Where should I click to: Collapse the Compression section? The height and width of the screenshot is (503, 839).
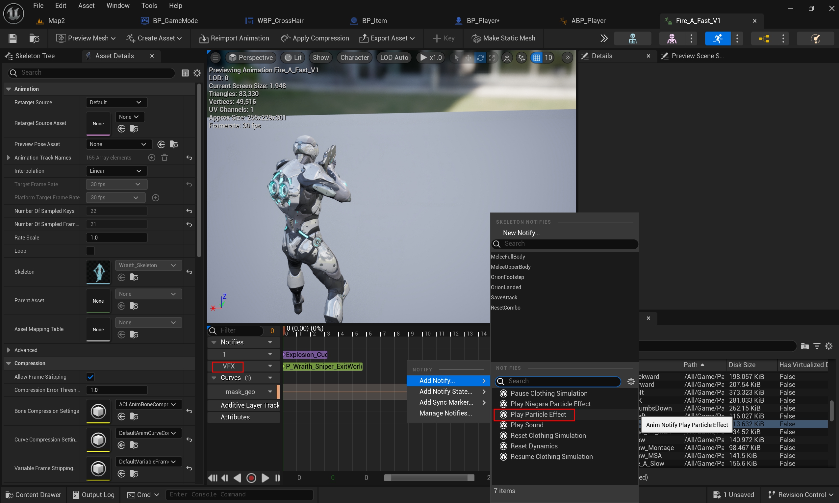pyautogui.click(x=9, y=364)
